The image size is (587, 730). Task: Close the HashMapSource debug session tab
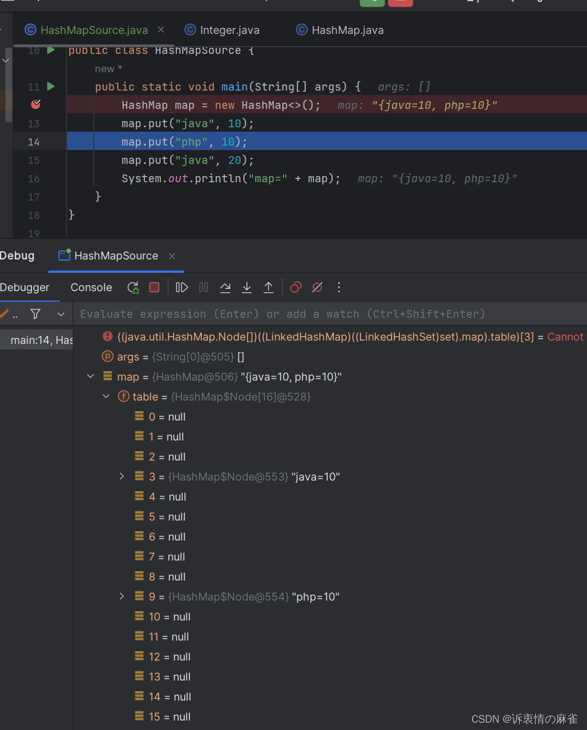172,256
